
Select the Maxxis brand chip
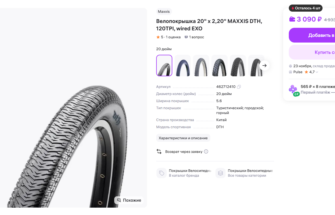click(164, 11)
